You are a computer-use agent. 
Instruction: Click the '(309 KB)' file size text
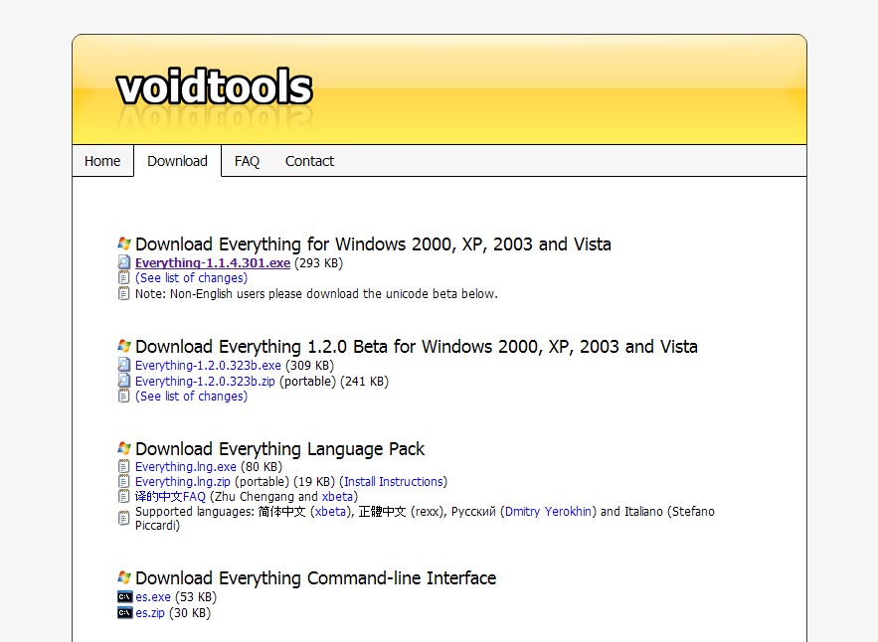pos(309,366)
